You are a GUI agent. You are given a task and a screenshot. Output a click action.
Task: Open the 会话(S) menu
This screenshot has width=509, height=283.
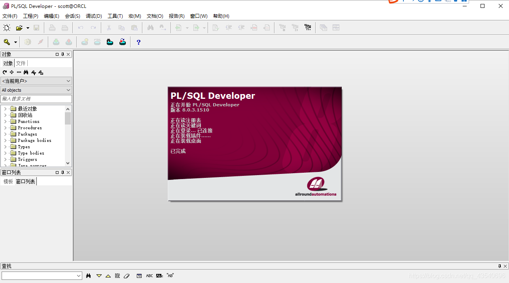72,16
